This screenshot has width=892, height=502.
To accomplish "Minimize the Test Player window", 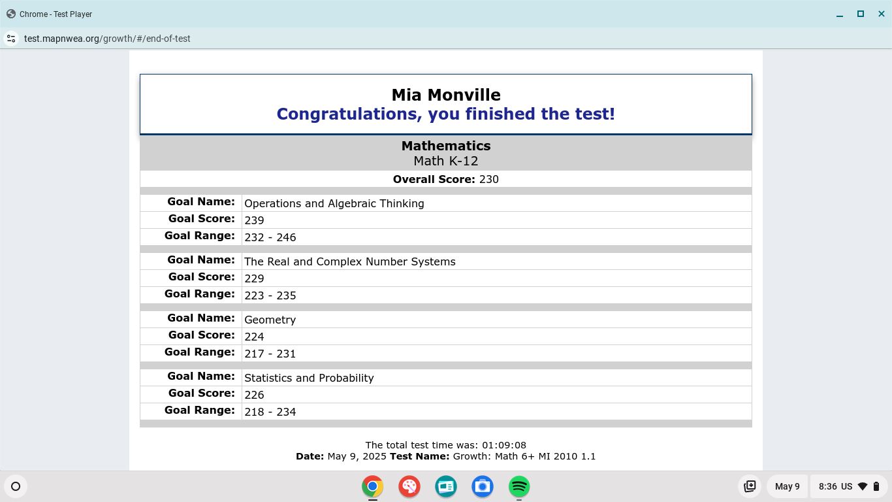I will (840, 14).
